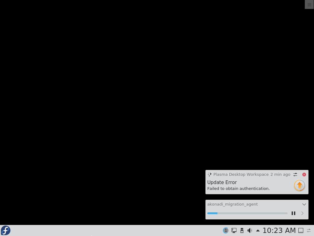Click the '2 min ago' timestamp
The image size is (314, 236).
[x=280, y=175]
